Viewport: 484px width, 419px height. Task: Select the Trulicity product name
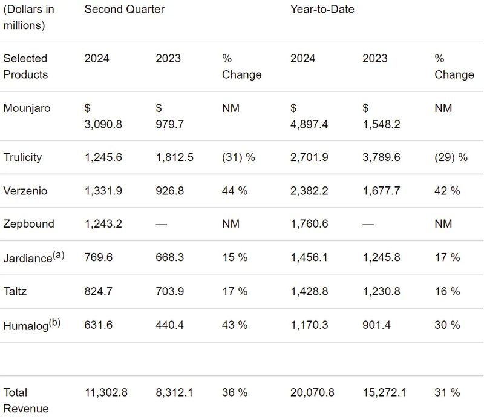pyautogui.click(x=23, y=157)
